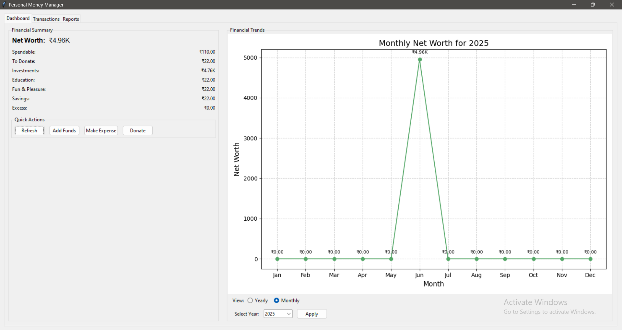The image size is (622, 330).
Task: Open the Make Expense action
Action: point(101,130)
